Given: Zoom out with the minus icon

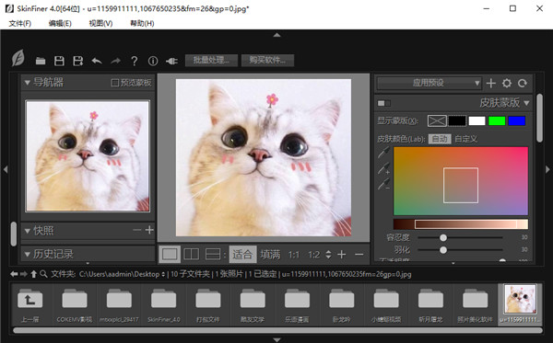Looking at the screenshot, I should 359,254.
